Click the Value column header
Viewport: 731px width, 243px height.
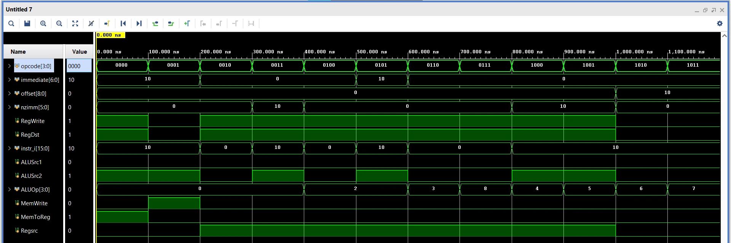click(x=79, y=52)
